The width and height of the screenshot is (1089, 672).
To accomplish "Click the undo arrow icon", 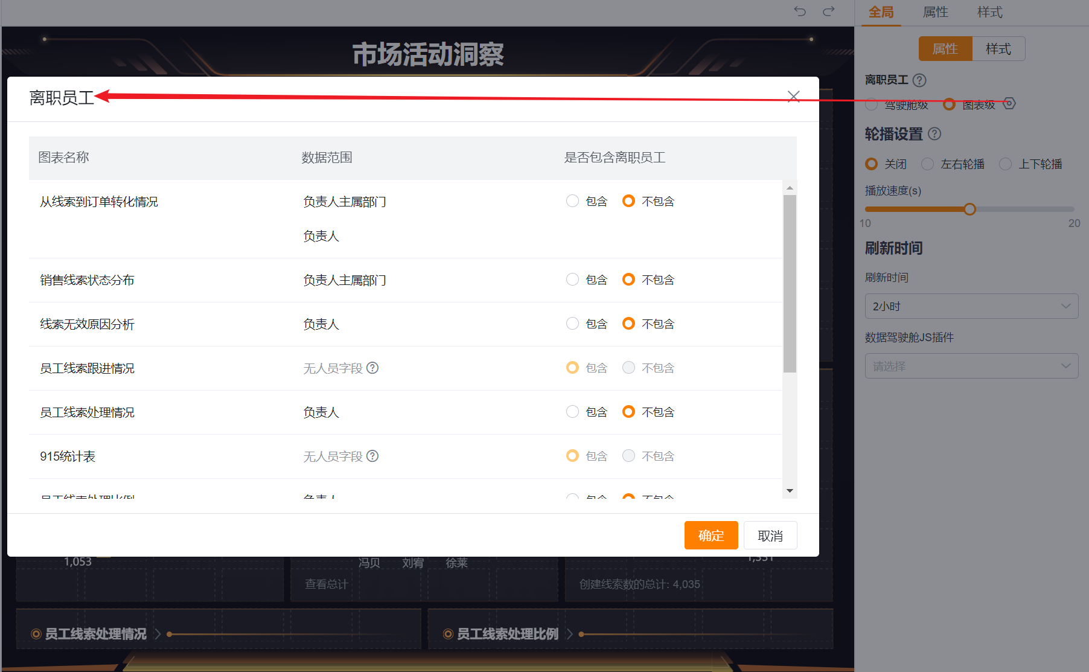I will (800, 11).
